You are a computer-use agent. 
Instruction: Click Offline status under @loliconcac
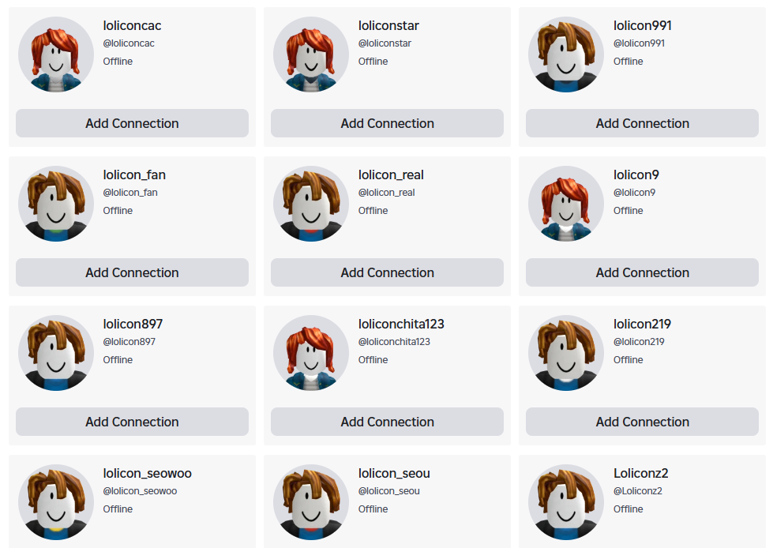[118, 62]
